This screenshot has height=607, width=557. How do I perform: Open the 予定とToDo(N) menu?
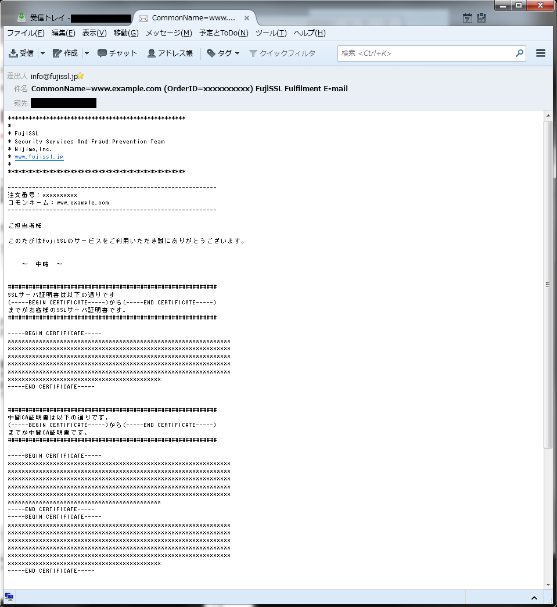224,33
